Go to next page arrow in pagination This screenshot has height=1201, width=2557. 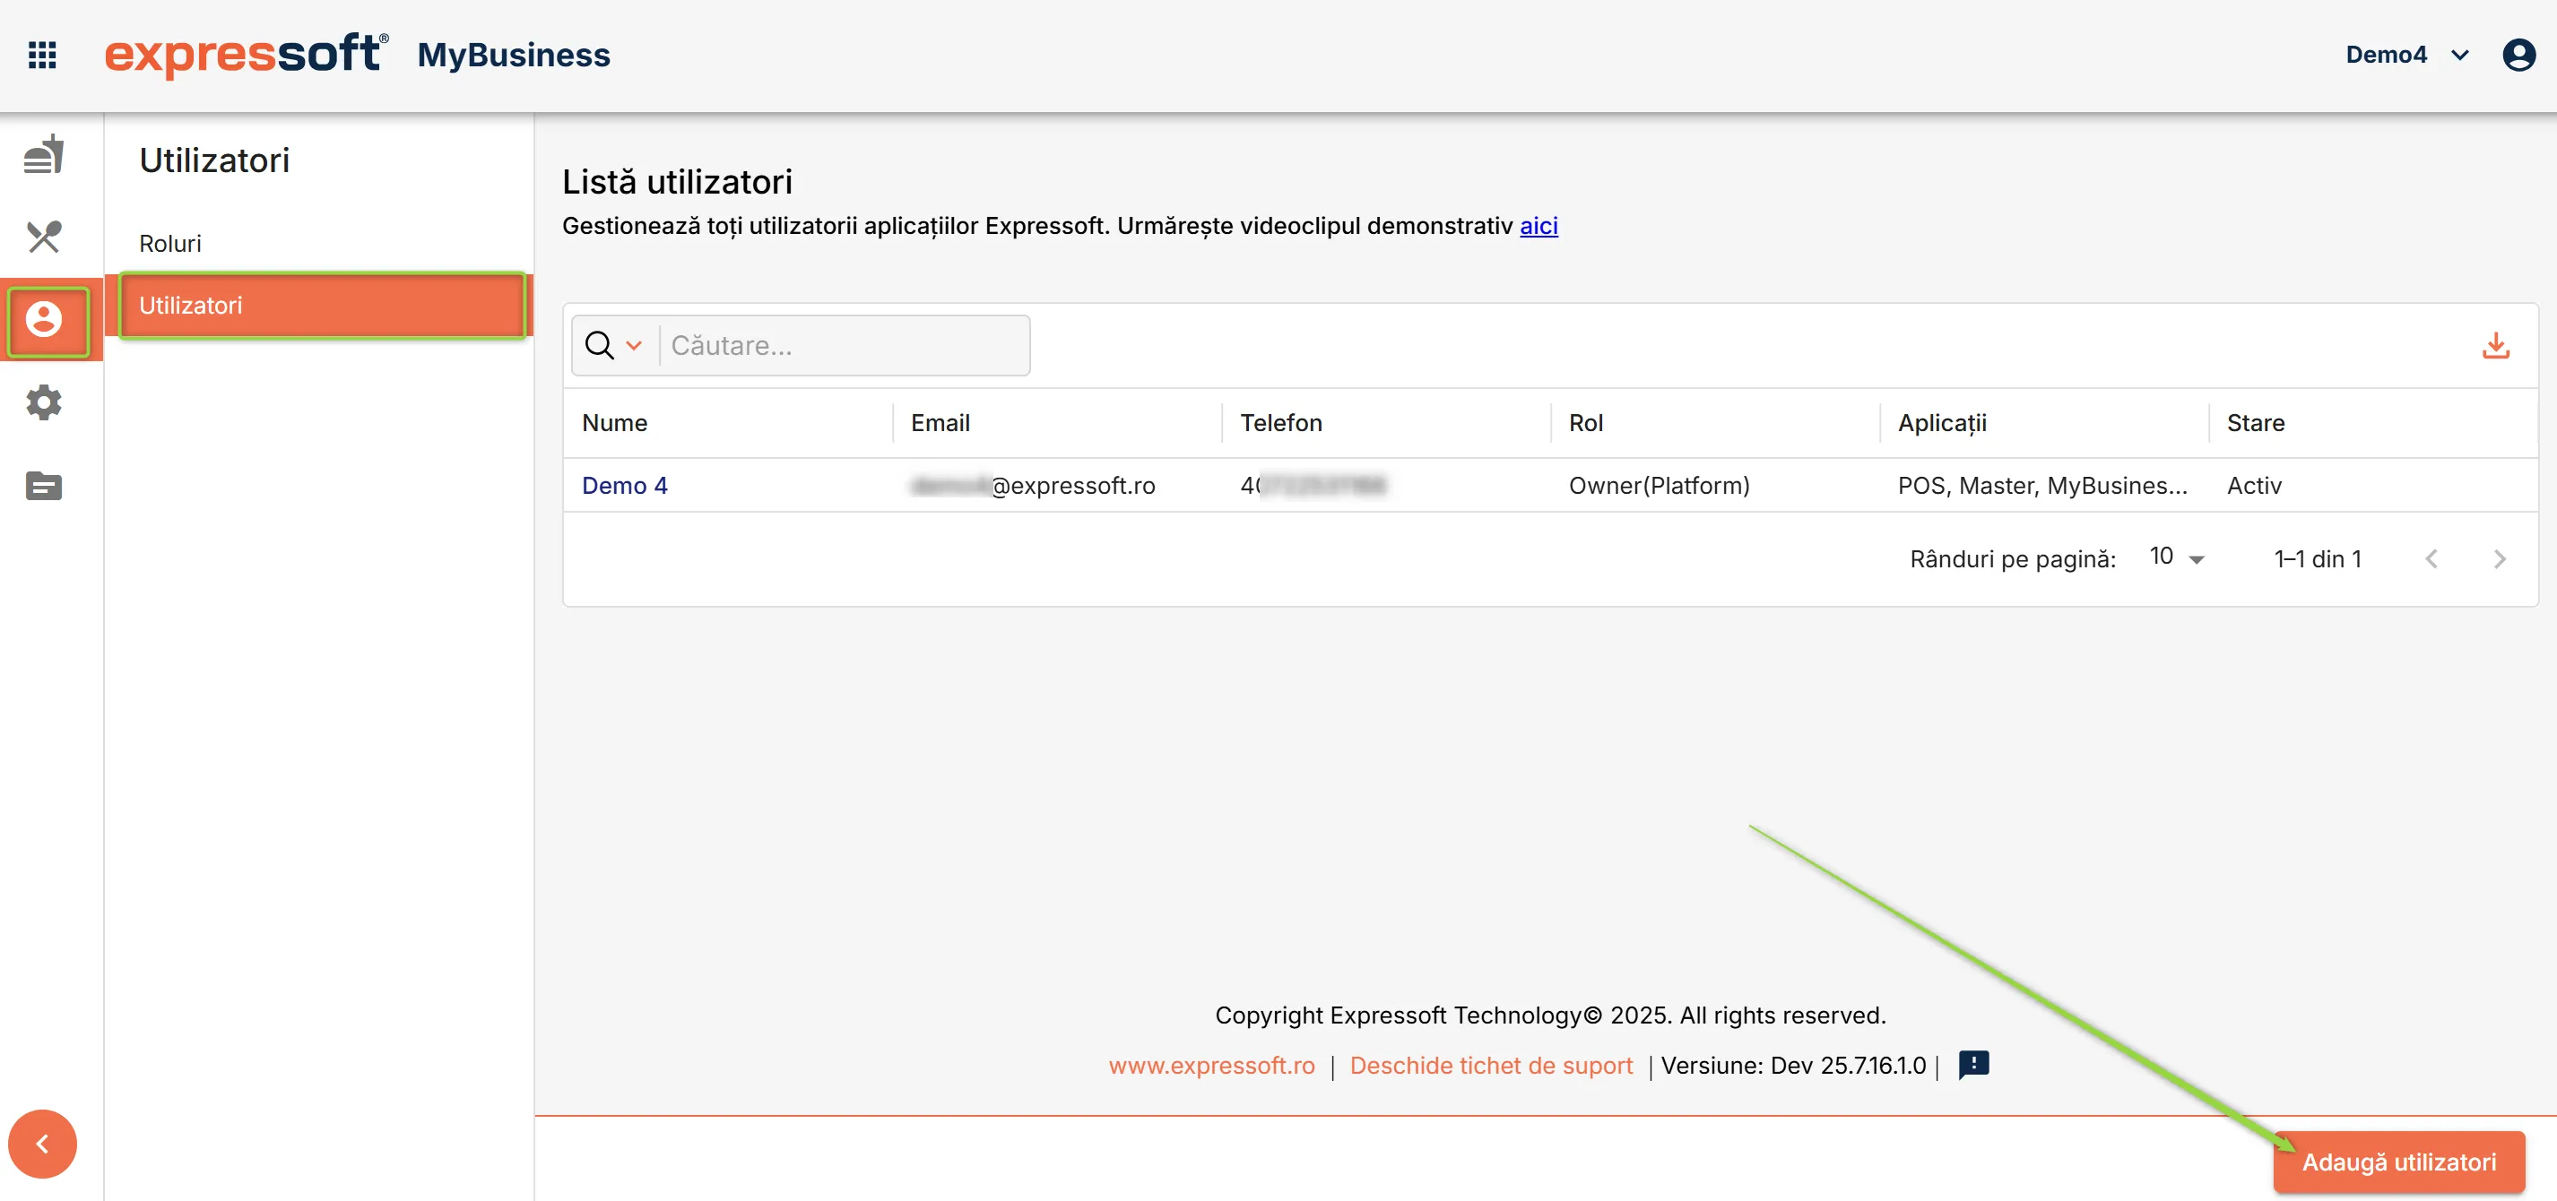[2500, 558]
